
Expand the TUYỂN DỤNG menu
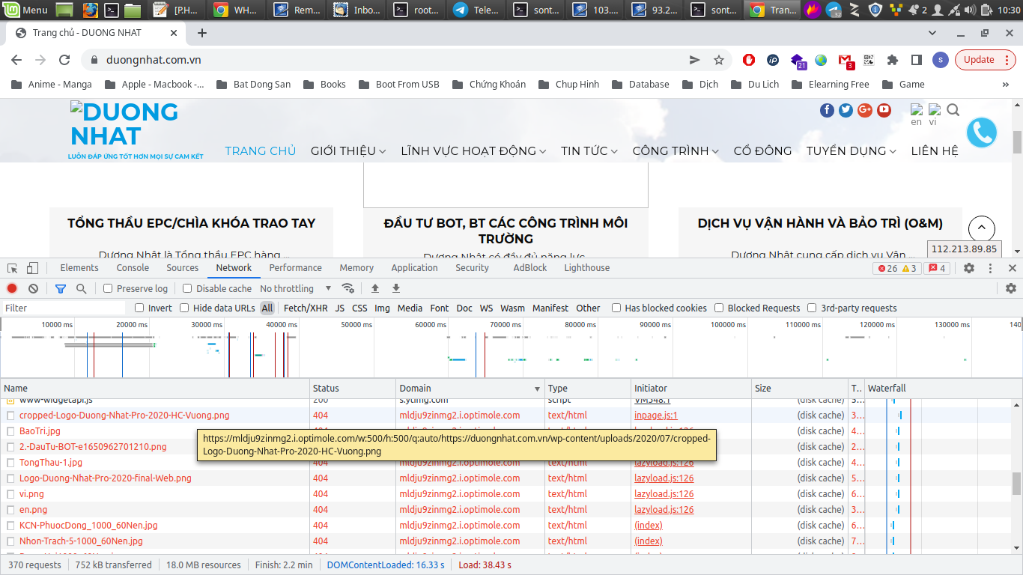point(852,150)
